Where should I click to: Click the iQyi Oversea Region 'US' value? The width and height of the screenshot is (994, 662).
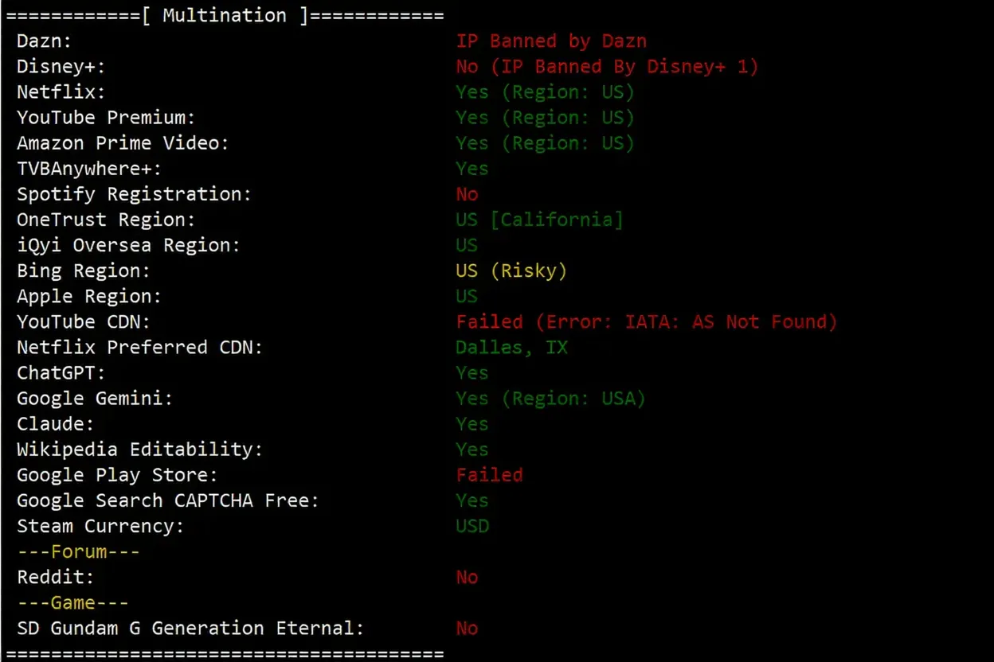(x=467, y=245)
